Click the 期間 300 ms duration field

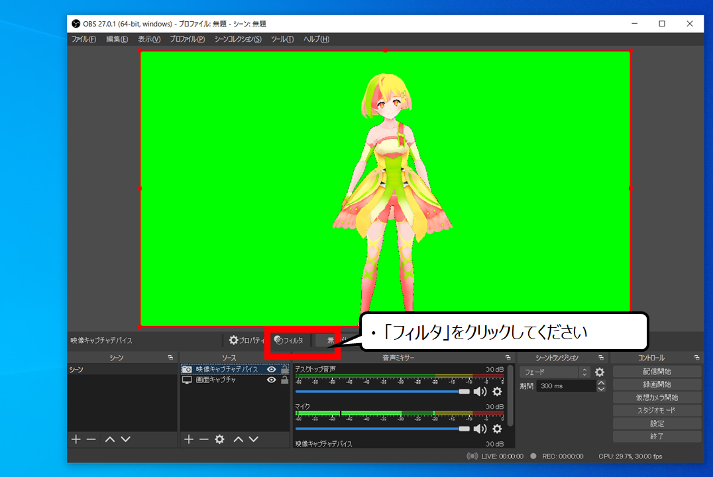tap(567, 386)
